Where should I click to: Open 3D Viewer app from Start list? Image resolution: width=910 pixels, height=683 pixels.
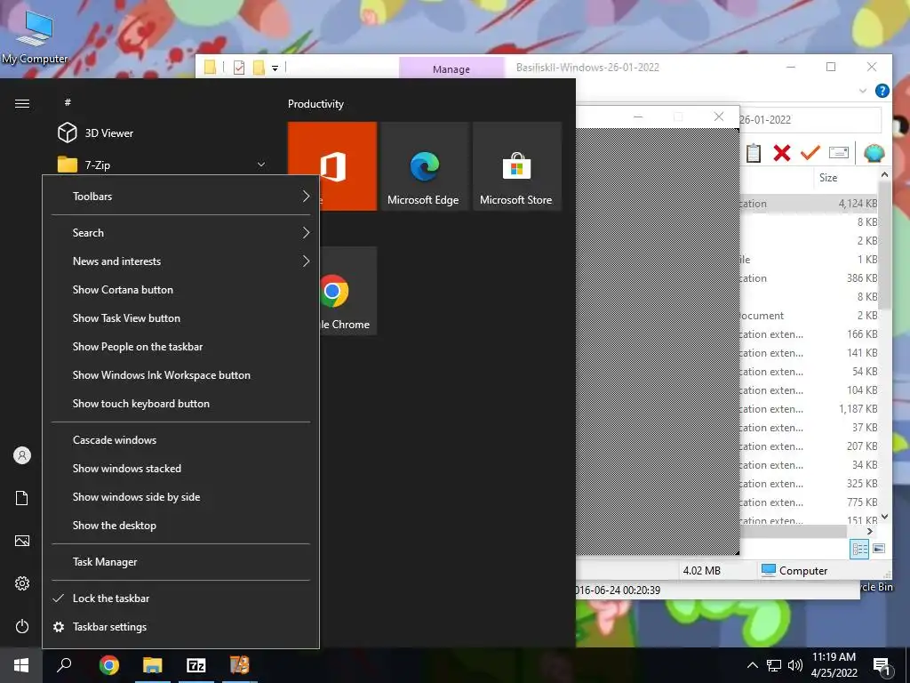point(96,133)
